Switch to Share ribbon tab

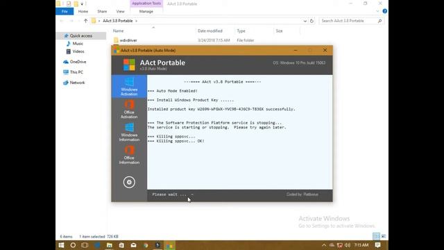(x=102, y=11)
